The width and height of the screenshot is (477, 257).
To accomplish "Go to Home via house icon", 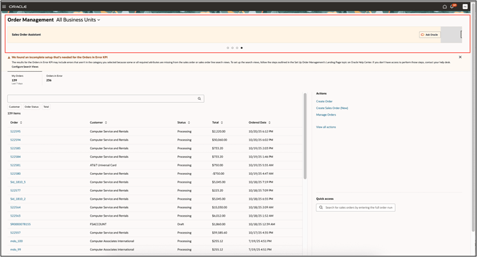I will (445, 6).
